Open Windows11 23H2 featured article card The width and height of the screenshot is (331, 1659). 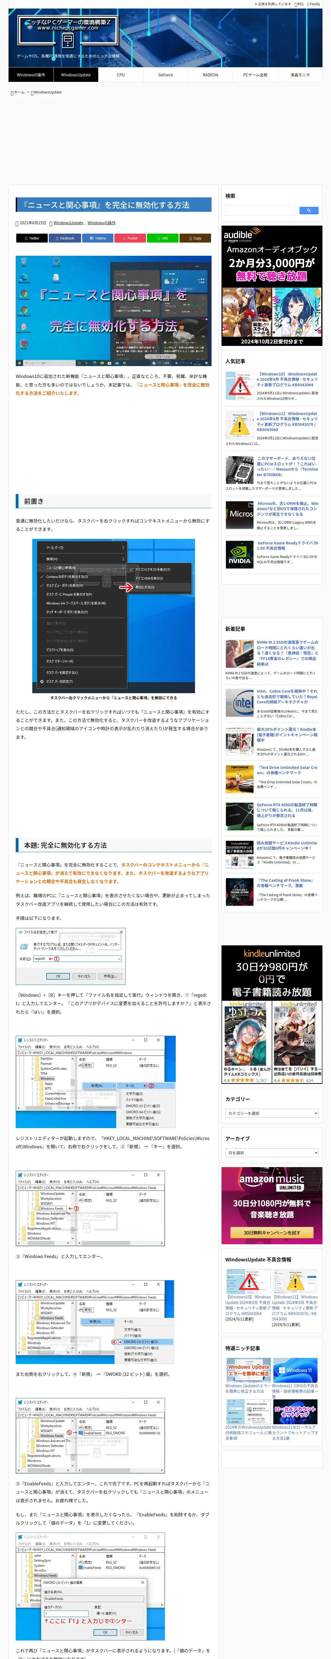(x=295, y=1378)
